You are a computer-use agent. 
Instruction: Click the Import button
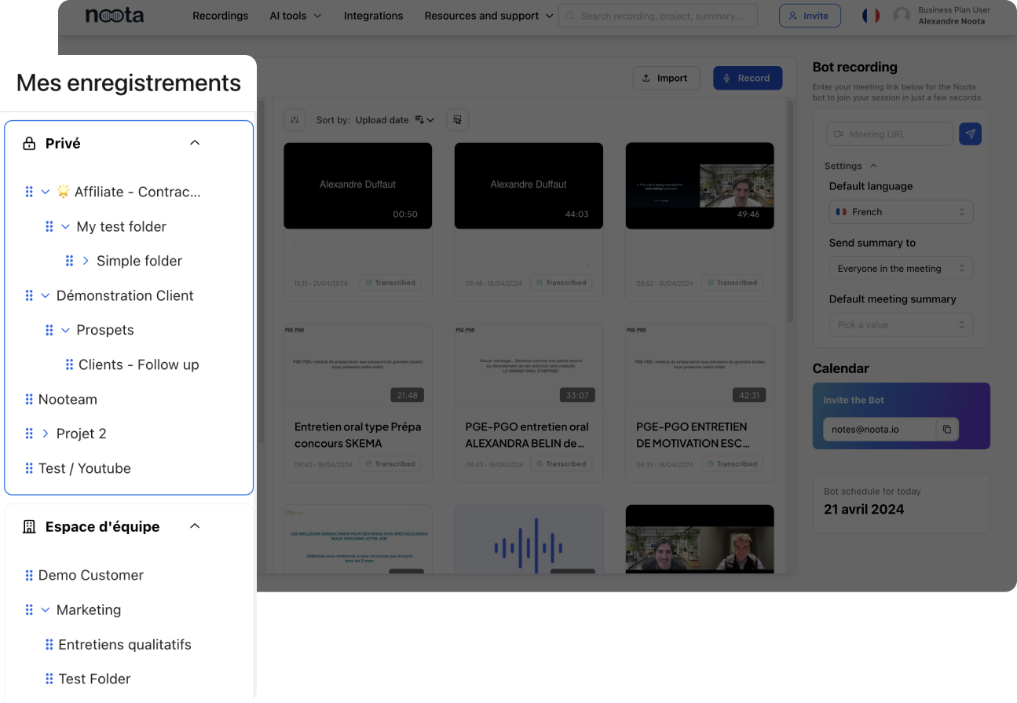point(665,78)
